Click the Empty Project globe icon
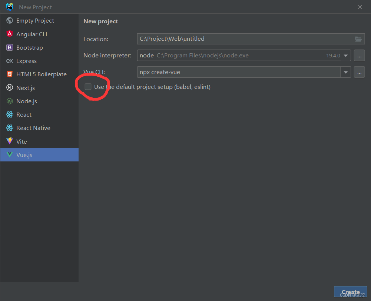Screen dimensions: 371x301 click(10, 21)
